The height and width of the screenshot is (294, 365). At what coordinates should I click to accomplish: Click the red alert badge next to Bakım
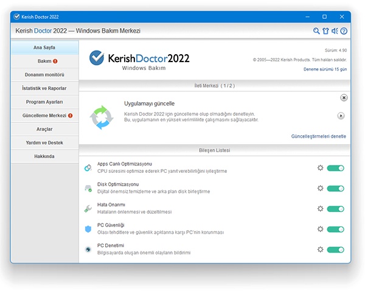pos(55,61)
